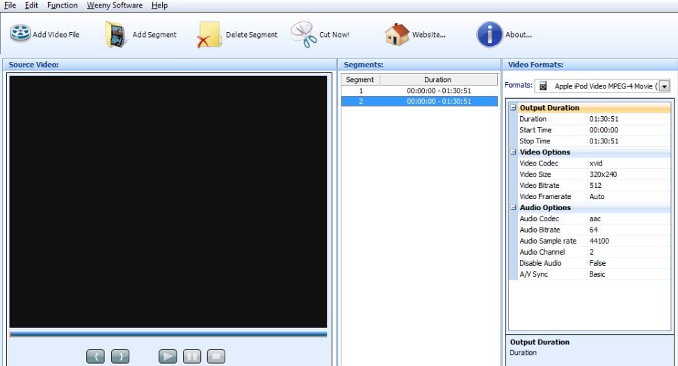The image size is (678, 366).
Task: Click the Duration column header in Segments
Action: 439,79
